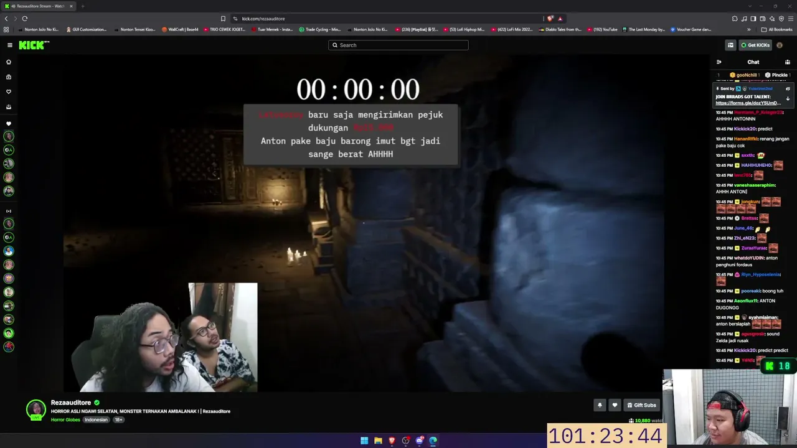Open the browser media playlist icon
The image size is (797, 448).
pos(744,19)
